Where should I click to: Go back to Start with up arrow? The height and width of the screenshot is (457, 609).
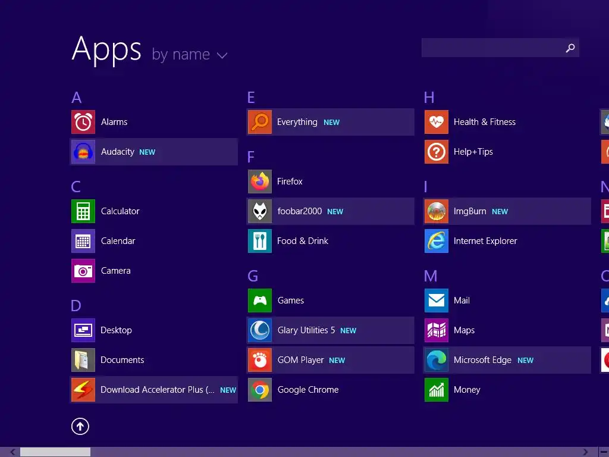pyautogui.click(x=80, y=426)
